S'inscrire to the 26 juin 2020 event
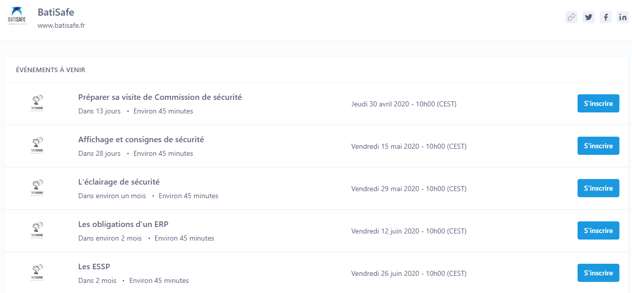 point(598,273)
